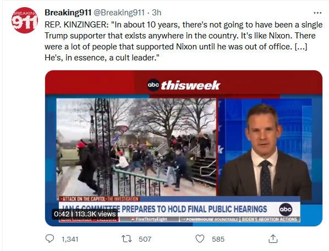Click the abc thisweek logo in video

(184, 85)
